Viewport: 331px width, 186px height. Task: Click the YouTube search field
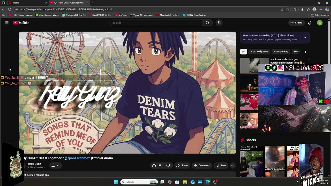(156, 23)
